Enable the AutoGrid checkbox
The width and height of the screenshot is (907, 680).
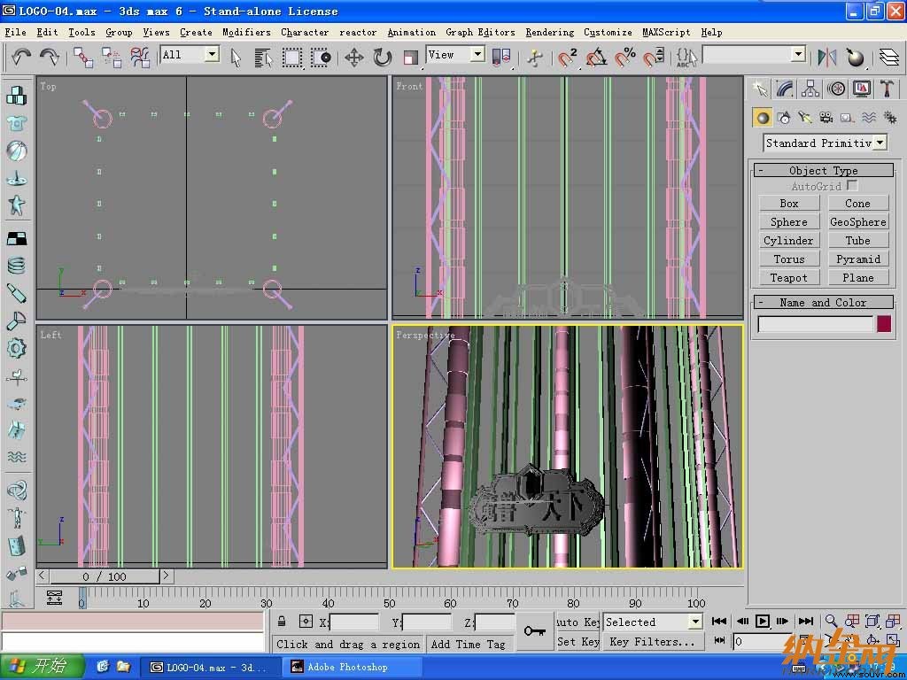coord(851,186)
